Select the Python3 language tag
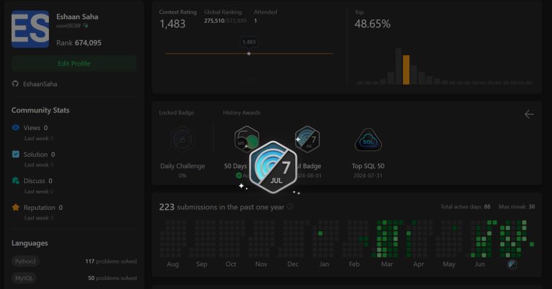Screen dimensions: 552x289 [26, 261]
